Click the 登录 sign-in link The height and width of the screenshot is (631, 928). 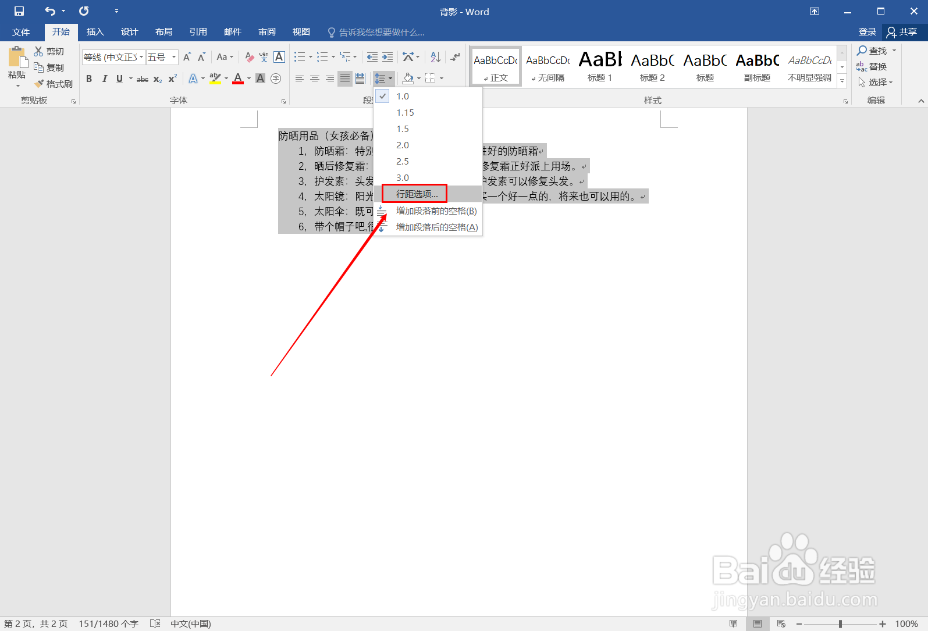point(867,32)
